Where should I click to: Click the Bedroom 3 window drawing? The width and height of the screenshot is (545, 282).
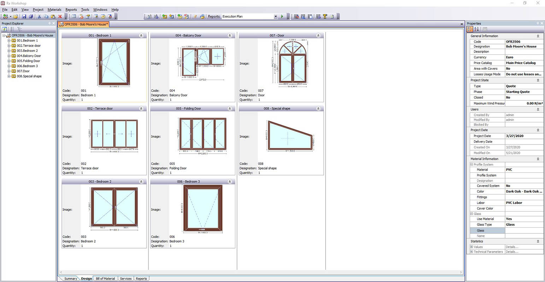(202, 209)
